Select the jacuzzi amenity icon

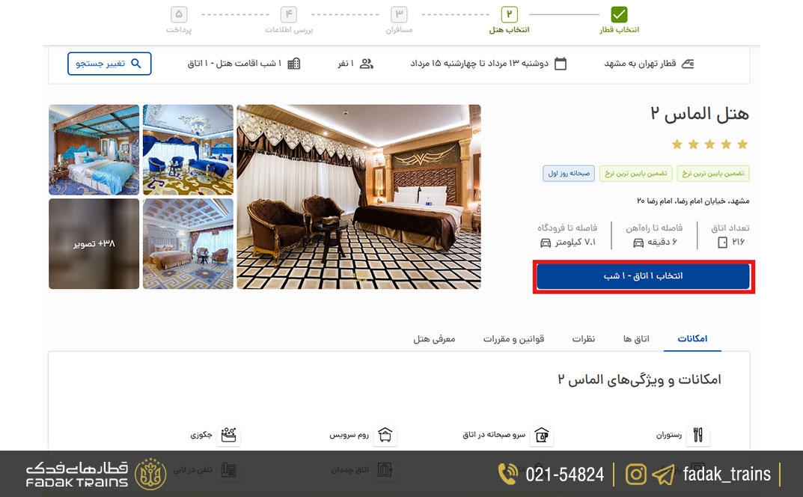(x=228, y=435)
